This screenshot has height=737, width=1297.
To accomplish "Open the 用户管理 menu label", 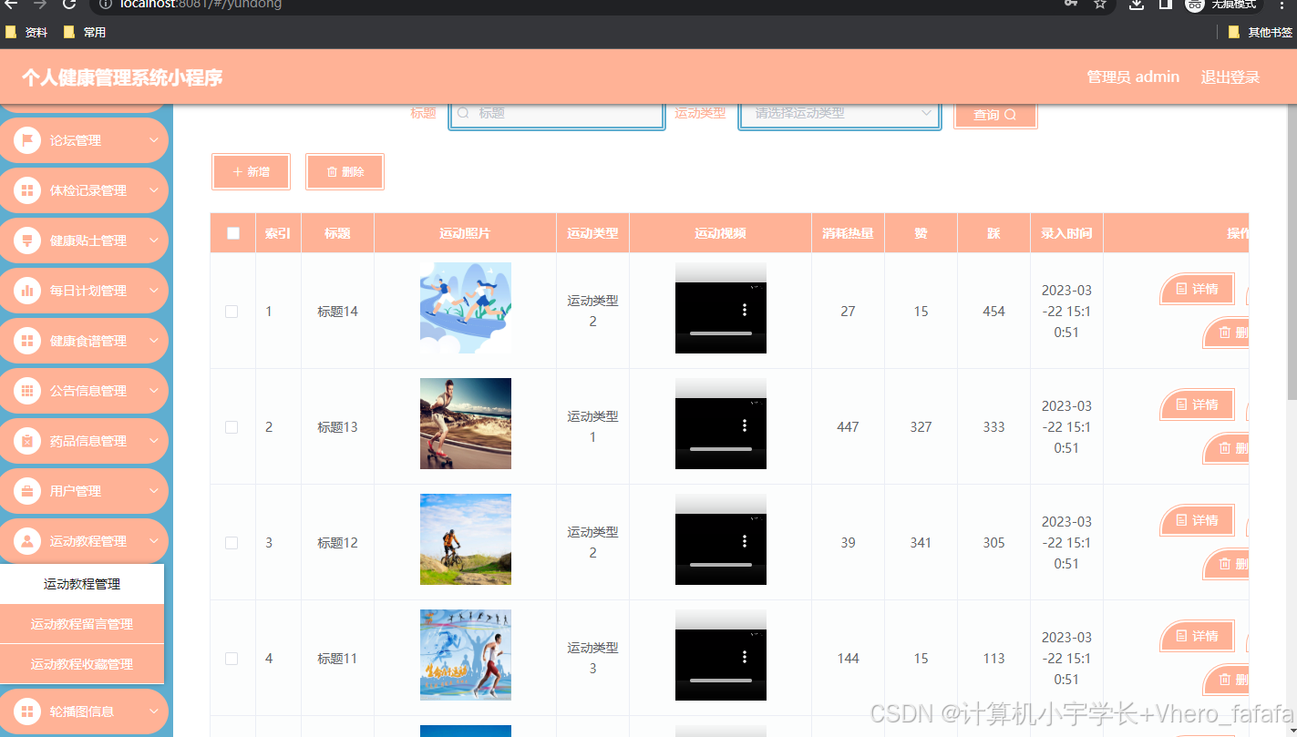I will [76, 491].
